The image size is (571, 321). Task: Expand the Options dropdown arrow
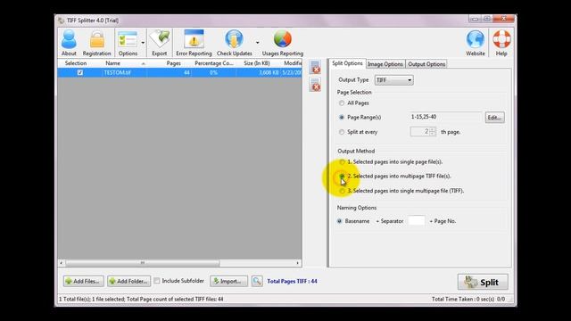(143, 43)
